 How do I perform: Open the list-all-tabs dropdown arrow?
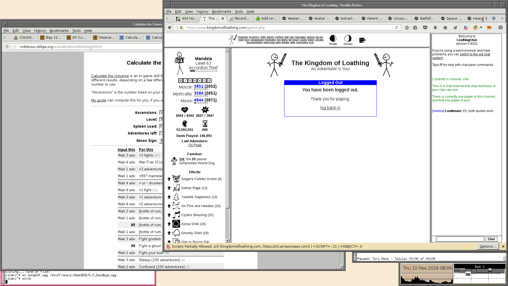(x=502, y=19)
